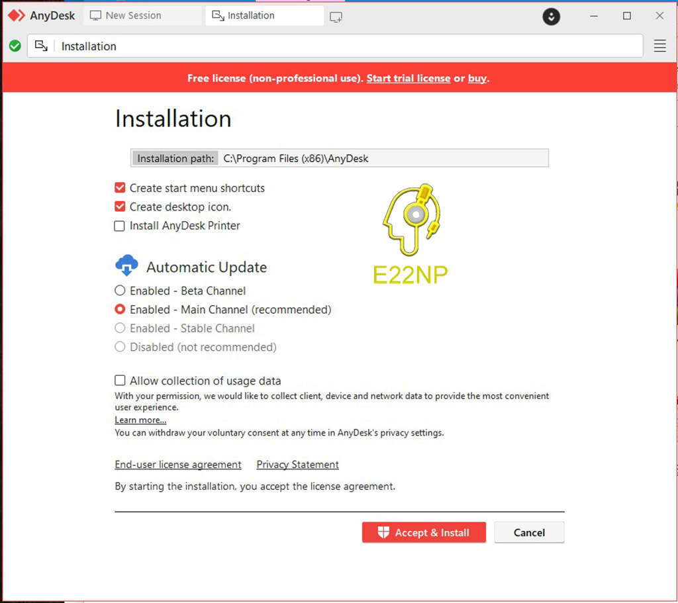Viewport: 678px width, 603px height.
Task: Maximize the AnyDesk window
Action: tap(626, 16)
